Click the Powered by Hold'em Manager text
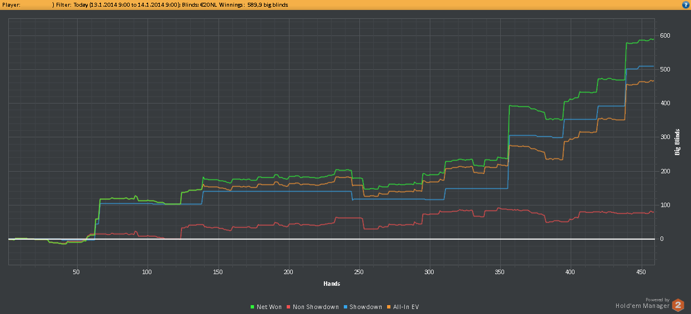 click(x=642, y=302)
